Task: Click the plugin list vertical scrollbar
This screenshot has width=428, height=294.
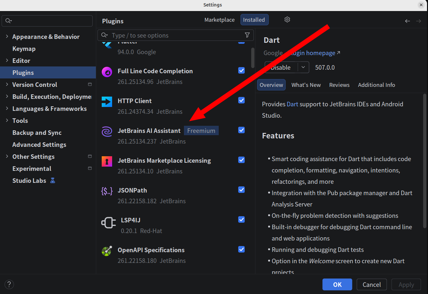Action: tap(253, 58)
